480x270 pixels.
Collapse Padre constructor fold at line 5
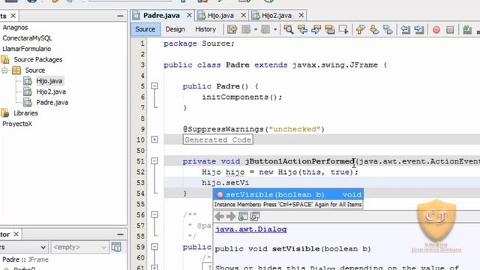pos(154,86)
